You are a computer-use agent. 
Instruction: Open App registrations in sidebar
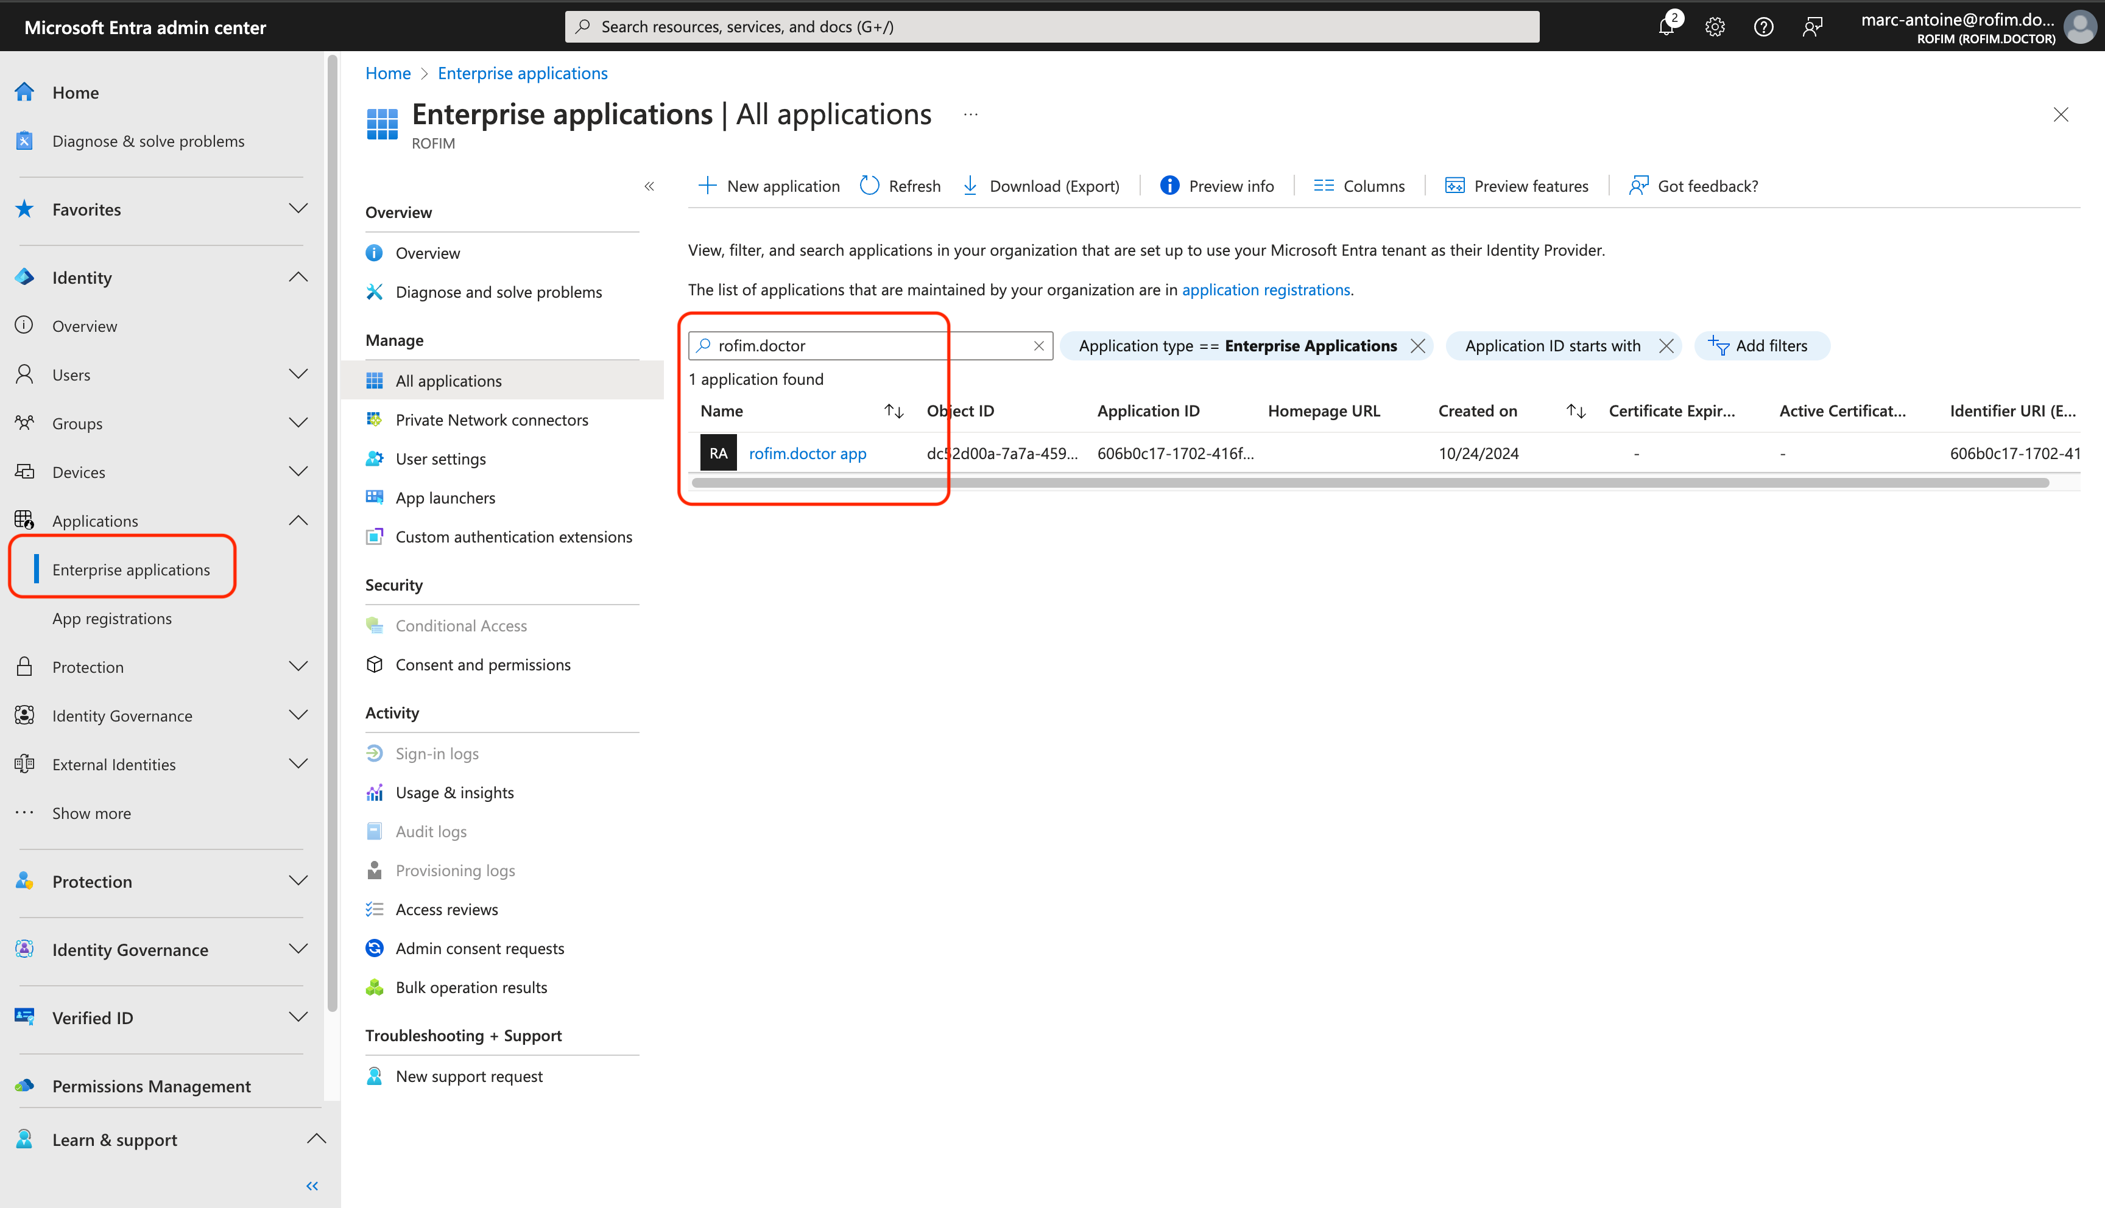112,618
